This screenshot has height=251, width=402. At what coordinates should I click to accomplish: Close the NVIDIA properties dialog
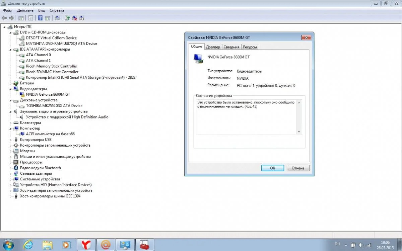coord(306,37)
